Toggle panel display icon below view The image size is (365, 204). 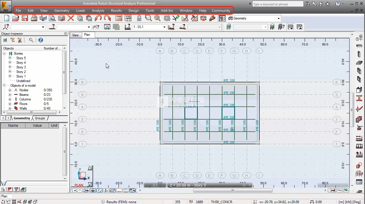pos(113,190)
